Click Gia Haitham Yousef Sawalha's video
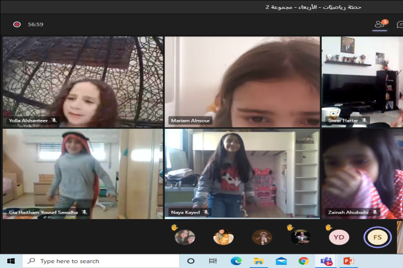This screenshot has height=268, width=403. (83, 173)
